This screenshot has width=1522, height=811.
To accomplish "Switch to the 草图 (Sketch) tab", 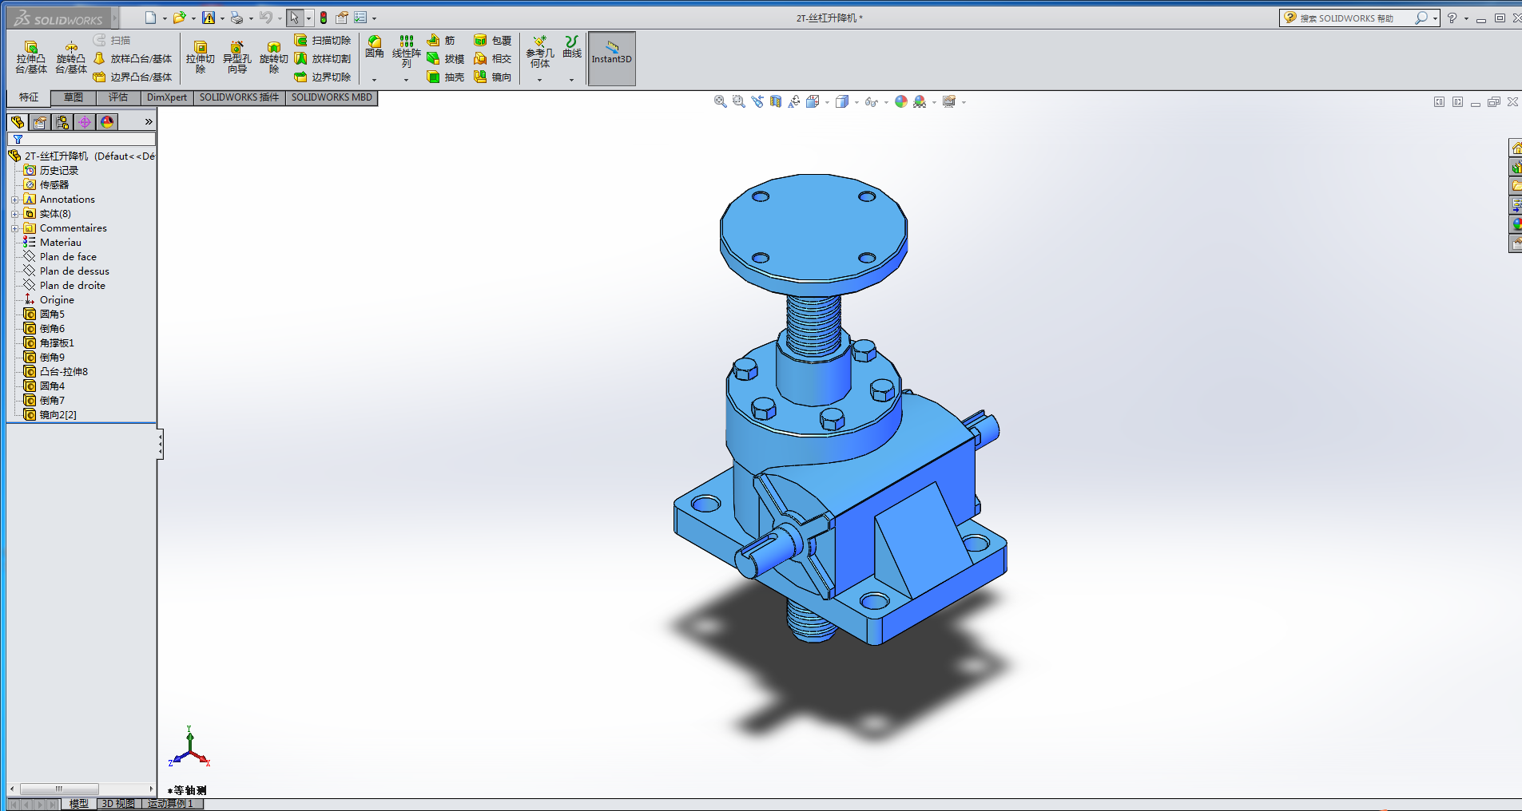I will pos(74,97).
